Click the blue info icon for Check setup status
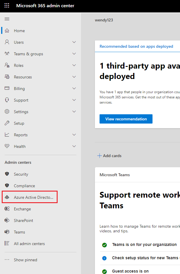This screenshot has width=180, height=274. (104, 258)
